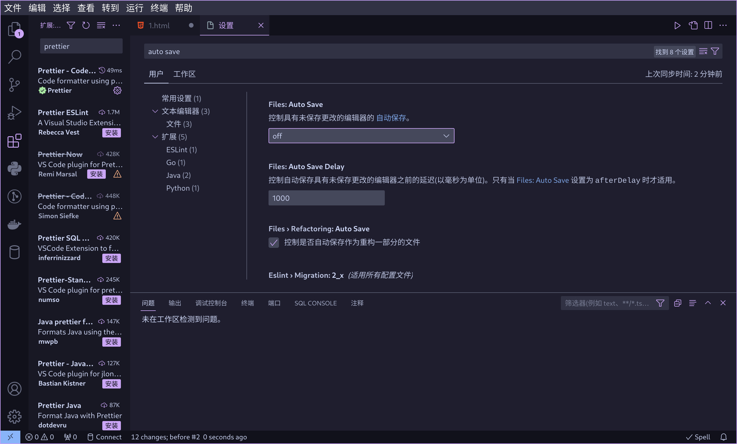
Task: Select the Search icon in activity bar
Action: click(x=14, y=56)
